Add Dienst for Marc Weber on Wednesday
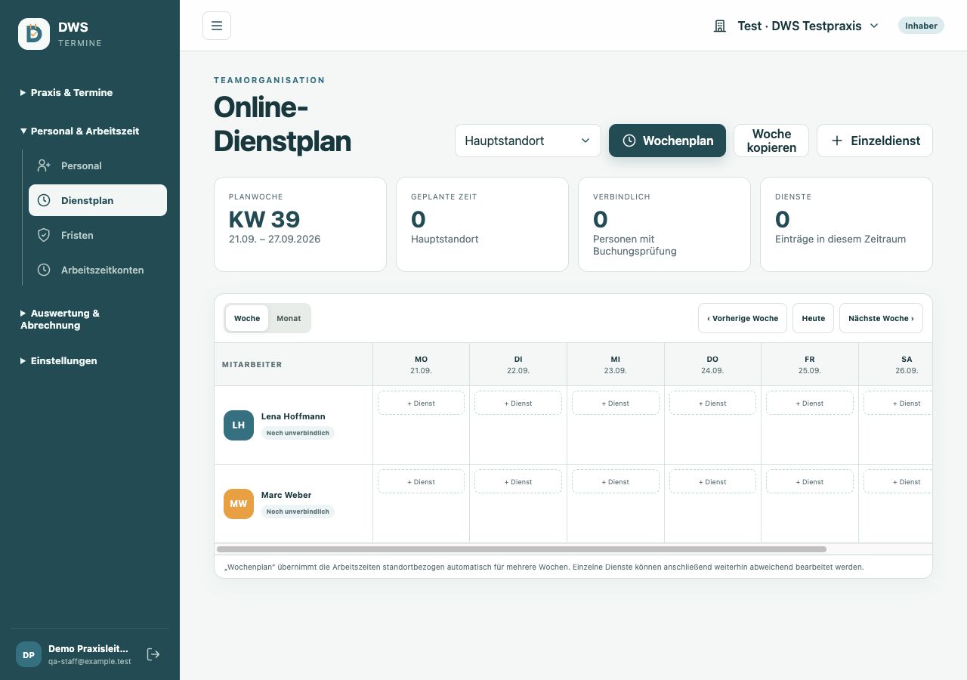 tap(616, 481)
